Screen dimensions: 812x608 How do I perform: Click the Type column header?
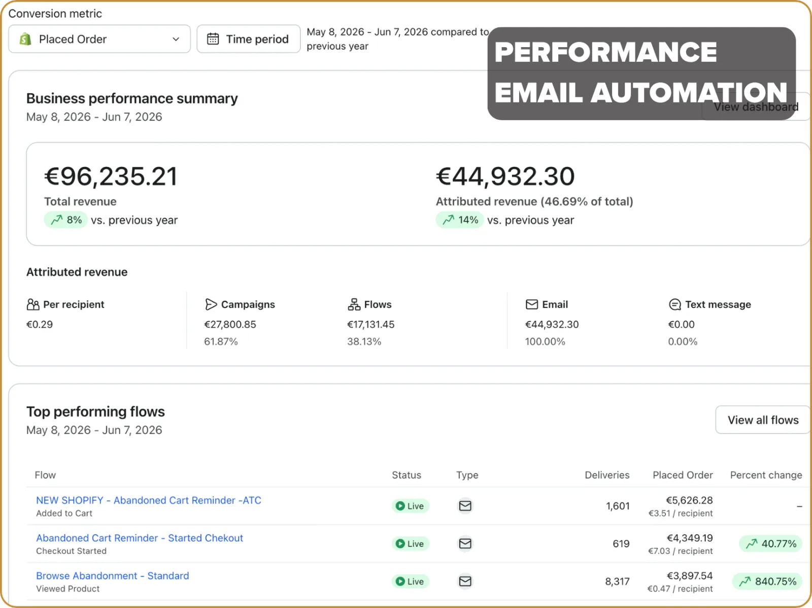pyautogui.click(x=467, y=475)
